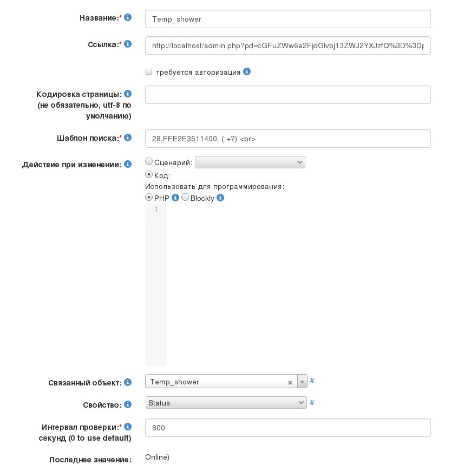
Task: Click info icon next to Blockly option
Action: 220,198
